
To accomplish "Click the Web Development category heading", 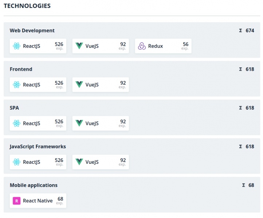I will point(32,31).
